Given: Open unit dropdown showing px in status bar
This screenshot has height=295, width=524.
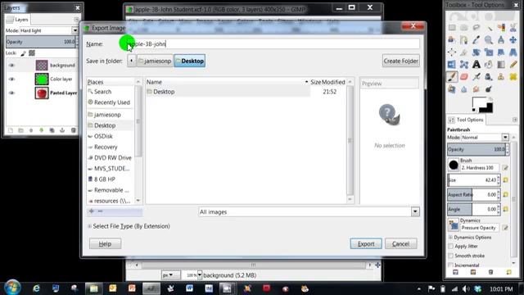Looking at the screenshot, I should coord(170,275).
